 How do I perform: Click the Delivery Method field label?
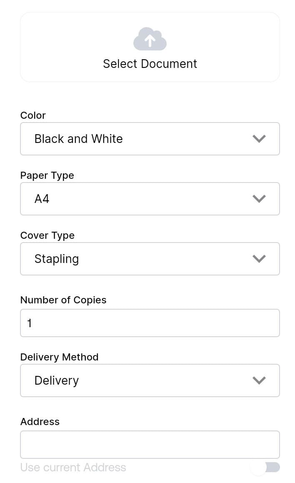pyautogui.click(x=60, y=357)
